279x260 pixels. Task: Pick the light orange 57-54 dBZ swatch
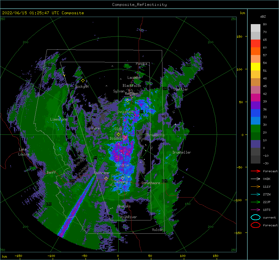255,59
